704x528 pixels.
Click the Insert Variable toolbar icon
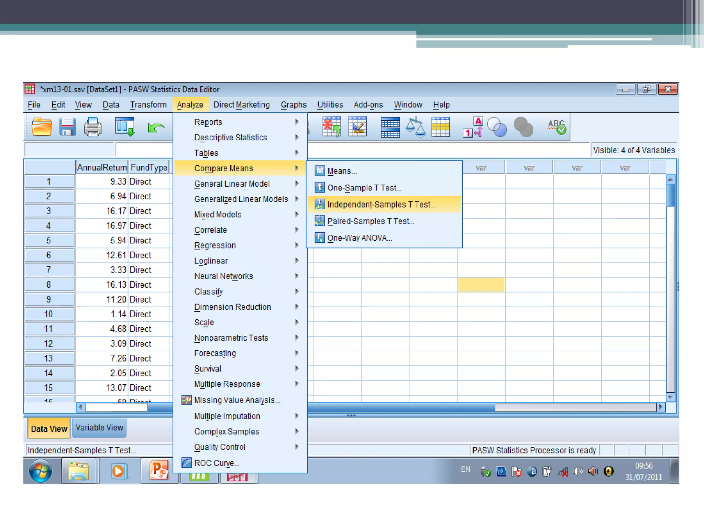coord(357,127)
